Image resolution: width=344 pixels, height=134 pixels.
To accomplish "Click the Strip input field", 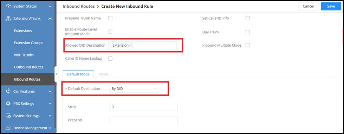I will point(143,107).
